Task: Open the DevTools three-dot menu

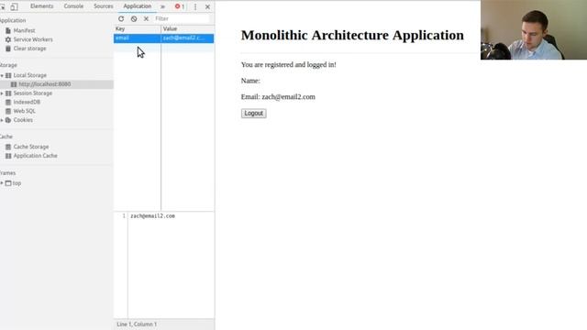Action: (x=195, y=6)
